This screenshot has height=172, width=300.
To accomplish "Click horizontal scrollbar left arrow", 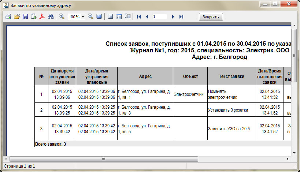I will coord(6,159).
